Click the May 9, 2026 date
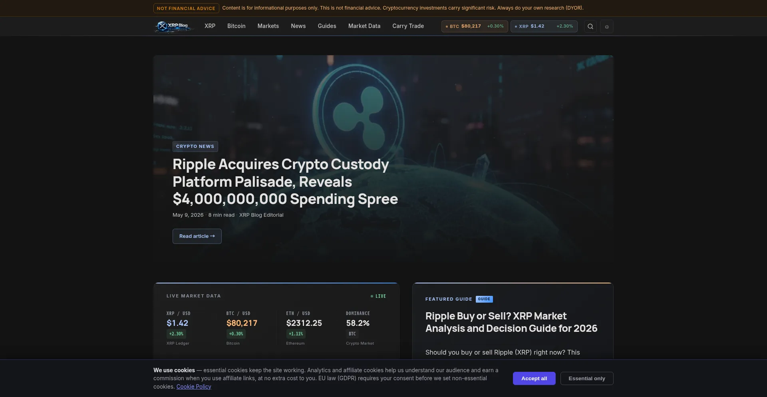This screenshot has height=397, width=767. click(x=188, y=215)
